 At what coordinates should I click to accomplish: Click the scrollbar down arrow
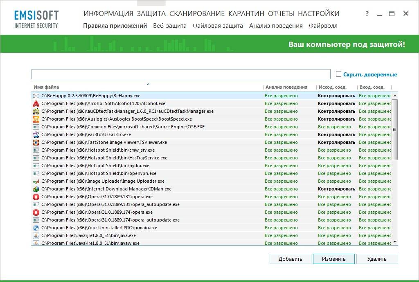click(x=395, y=242)
